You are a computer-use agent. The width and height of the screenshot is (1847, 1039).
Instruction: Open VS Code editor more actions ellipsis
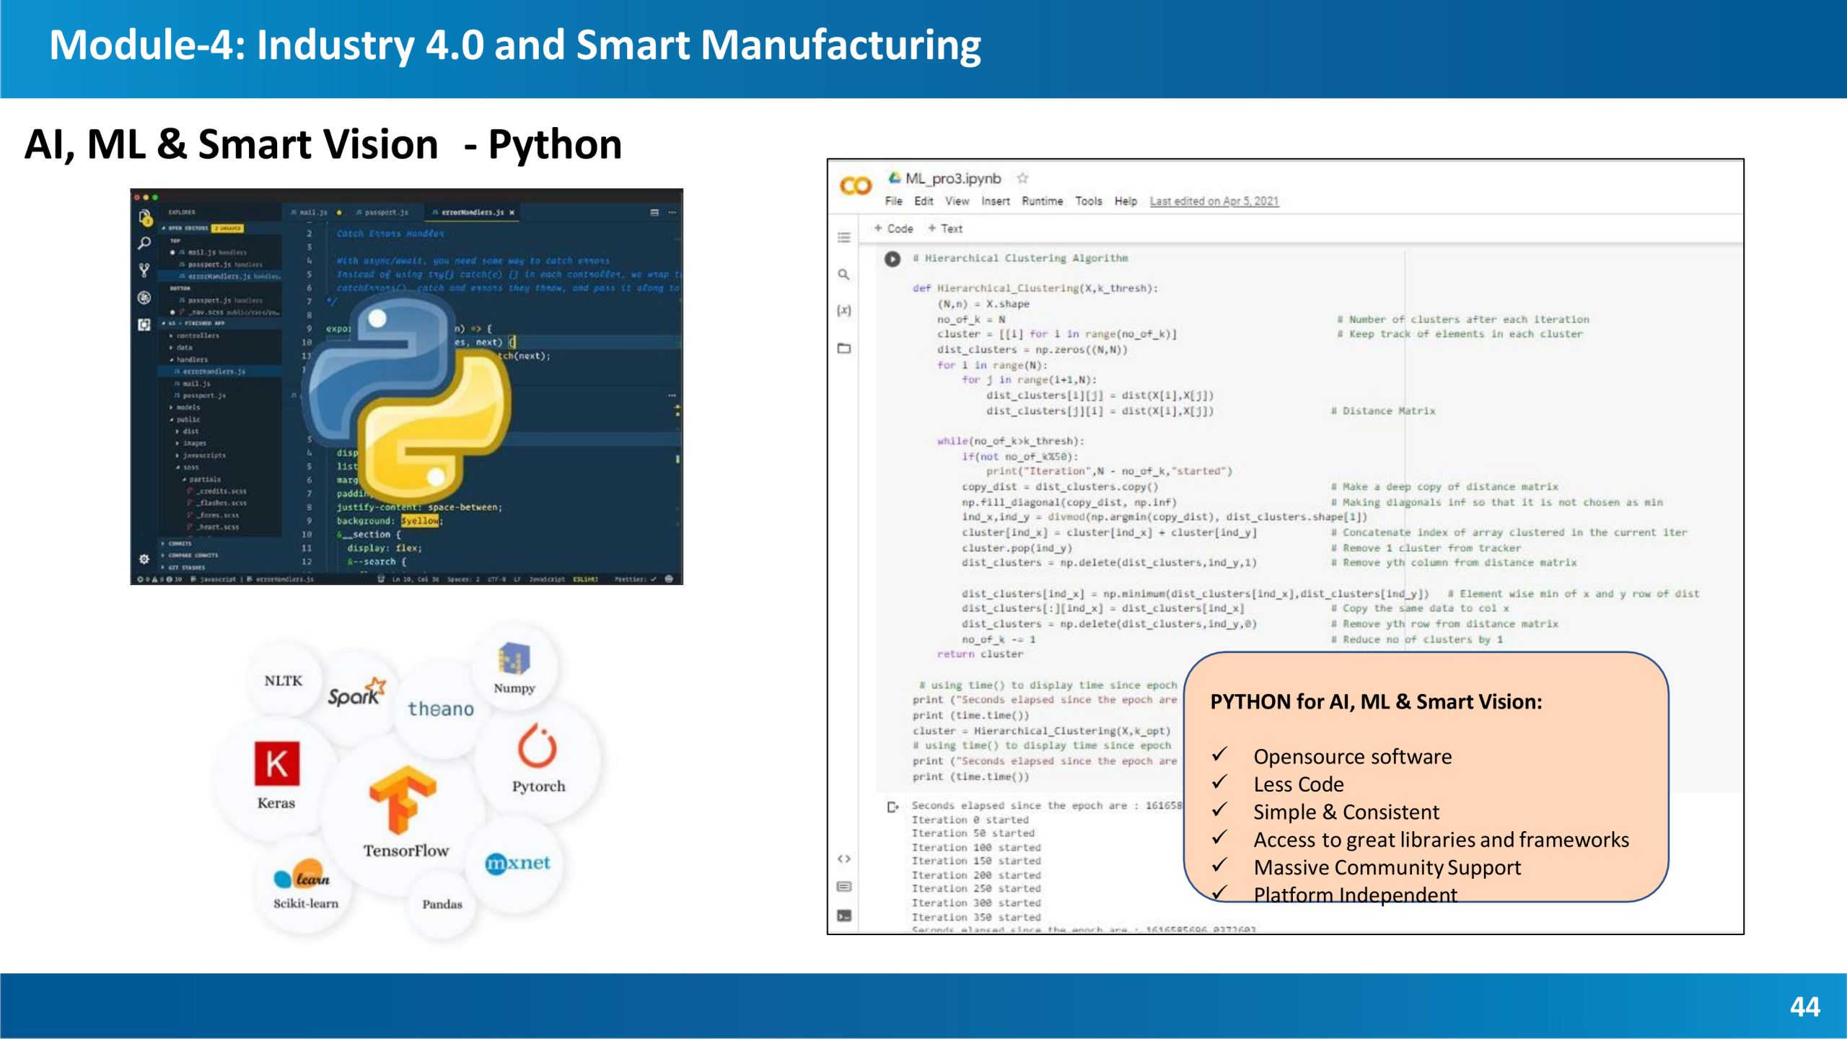pos(672,212)
